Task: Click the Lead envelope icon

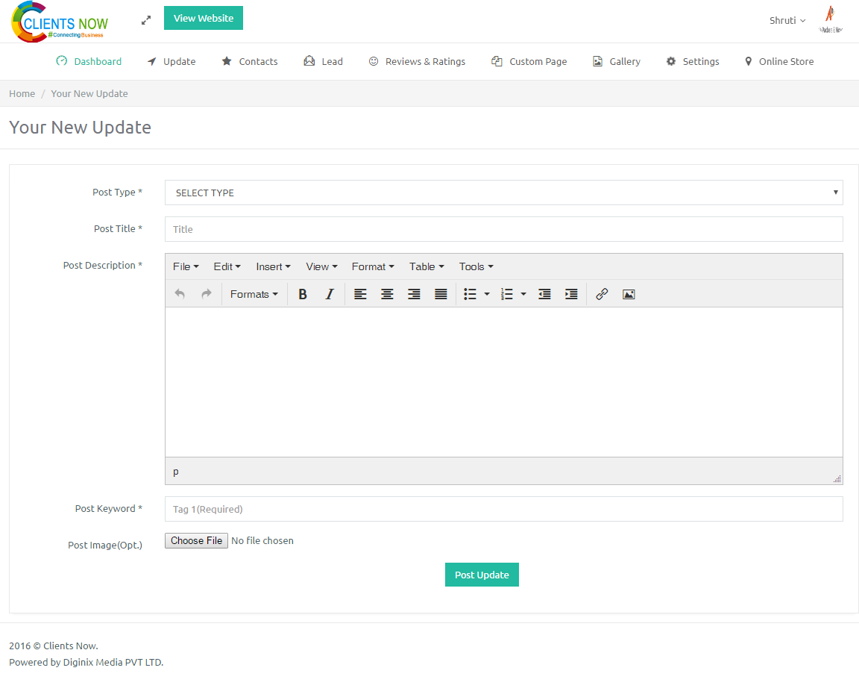Action: coord(309,61)
